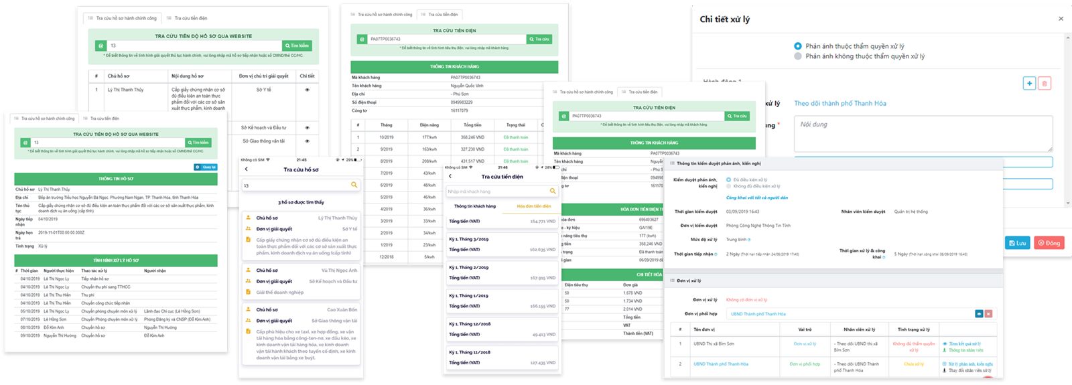1072x385 pixels.
Task: Delete action with red trash button
Action: tap(1045, 83)
